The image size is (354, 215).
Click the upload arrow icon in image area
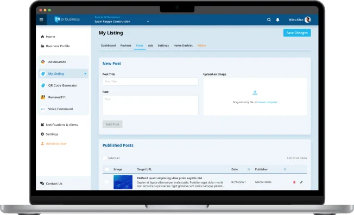click(255, 93)
